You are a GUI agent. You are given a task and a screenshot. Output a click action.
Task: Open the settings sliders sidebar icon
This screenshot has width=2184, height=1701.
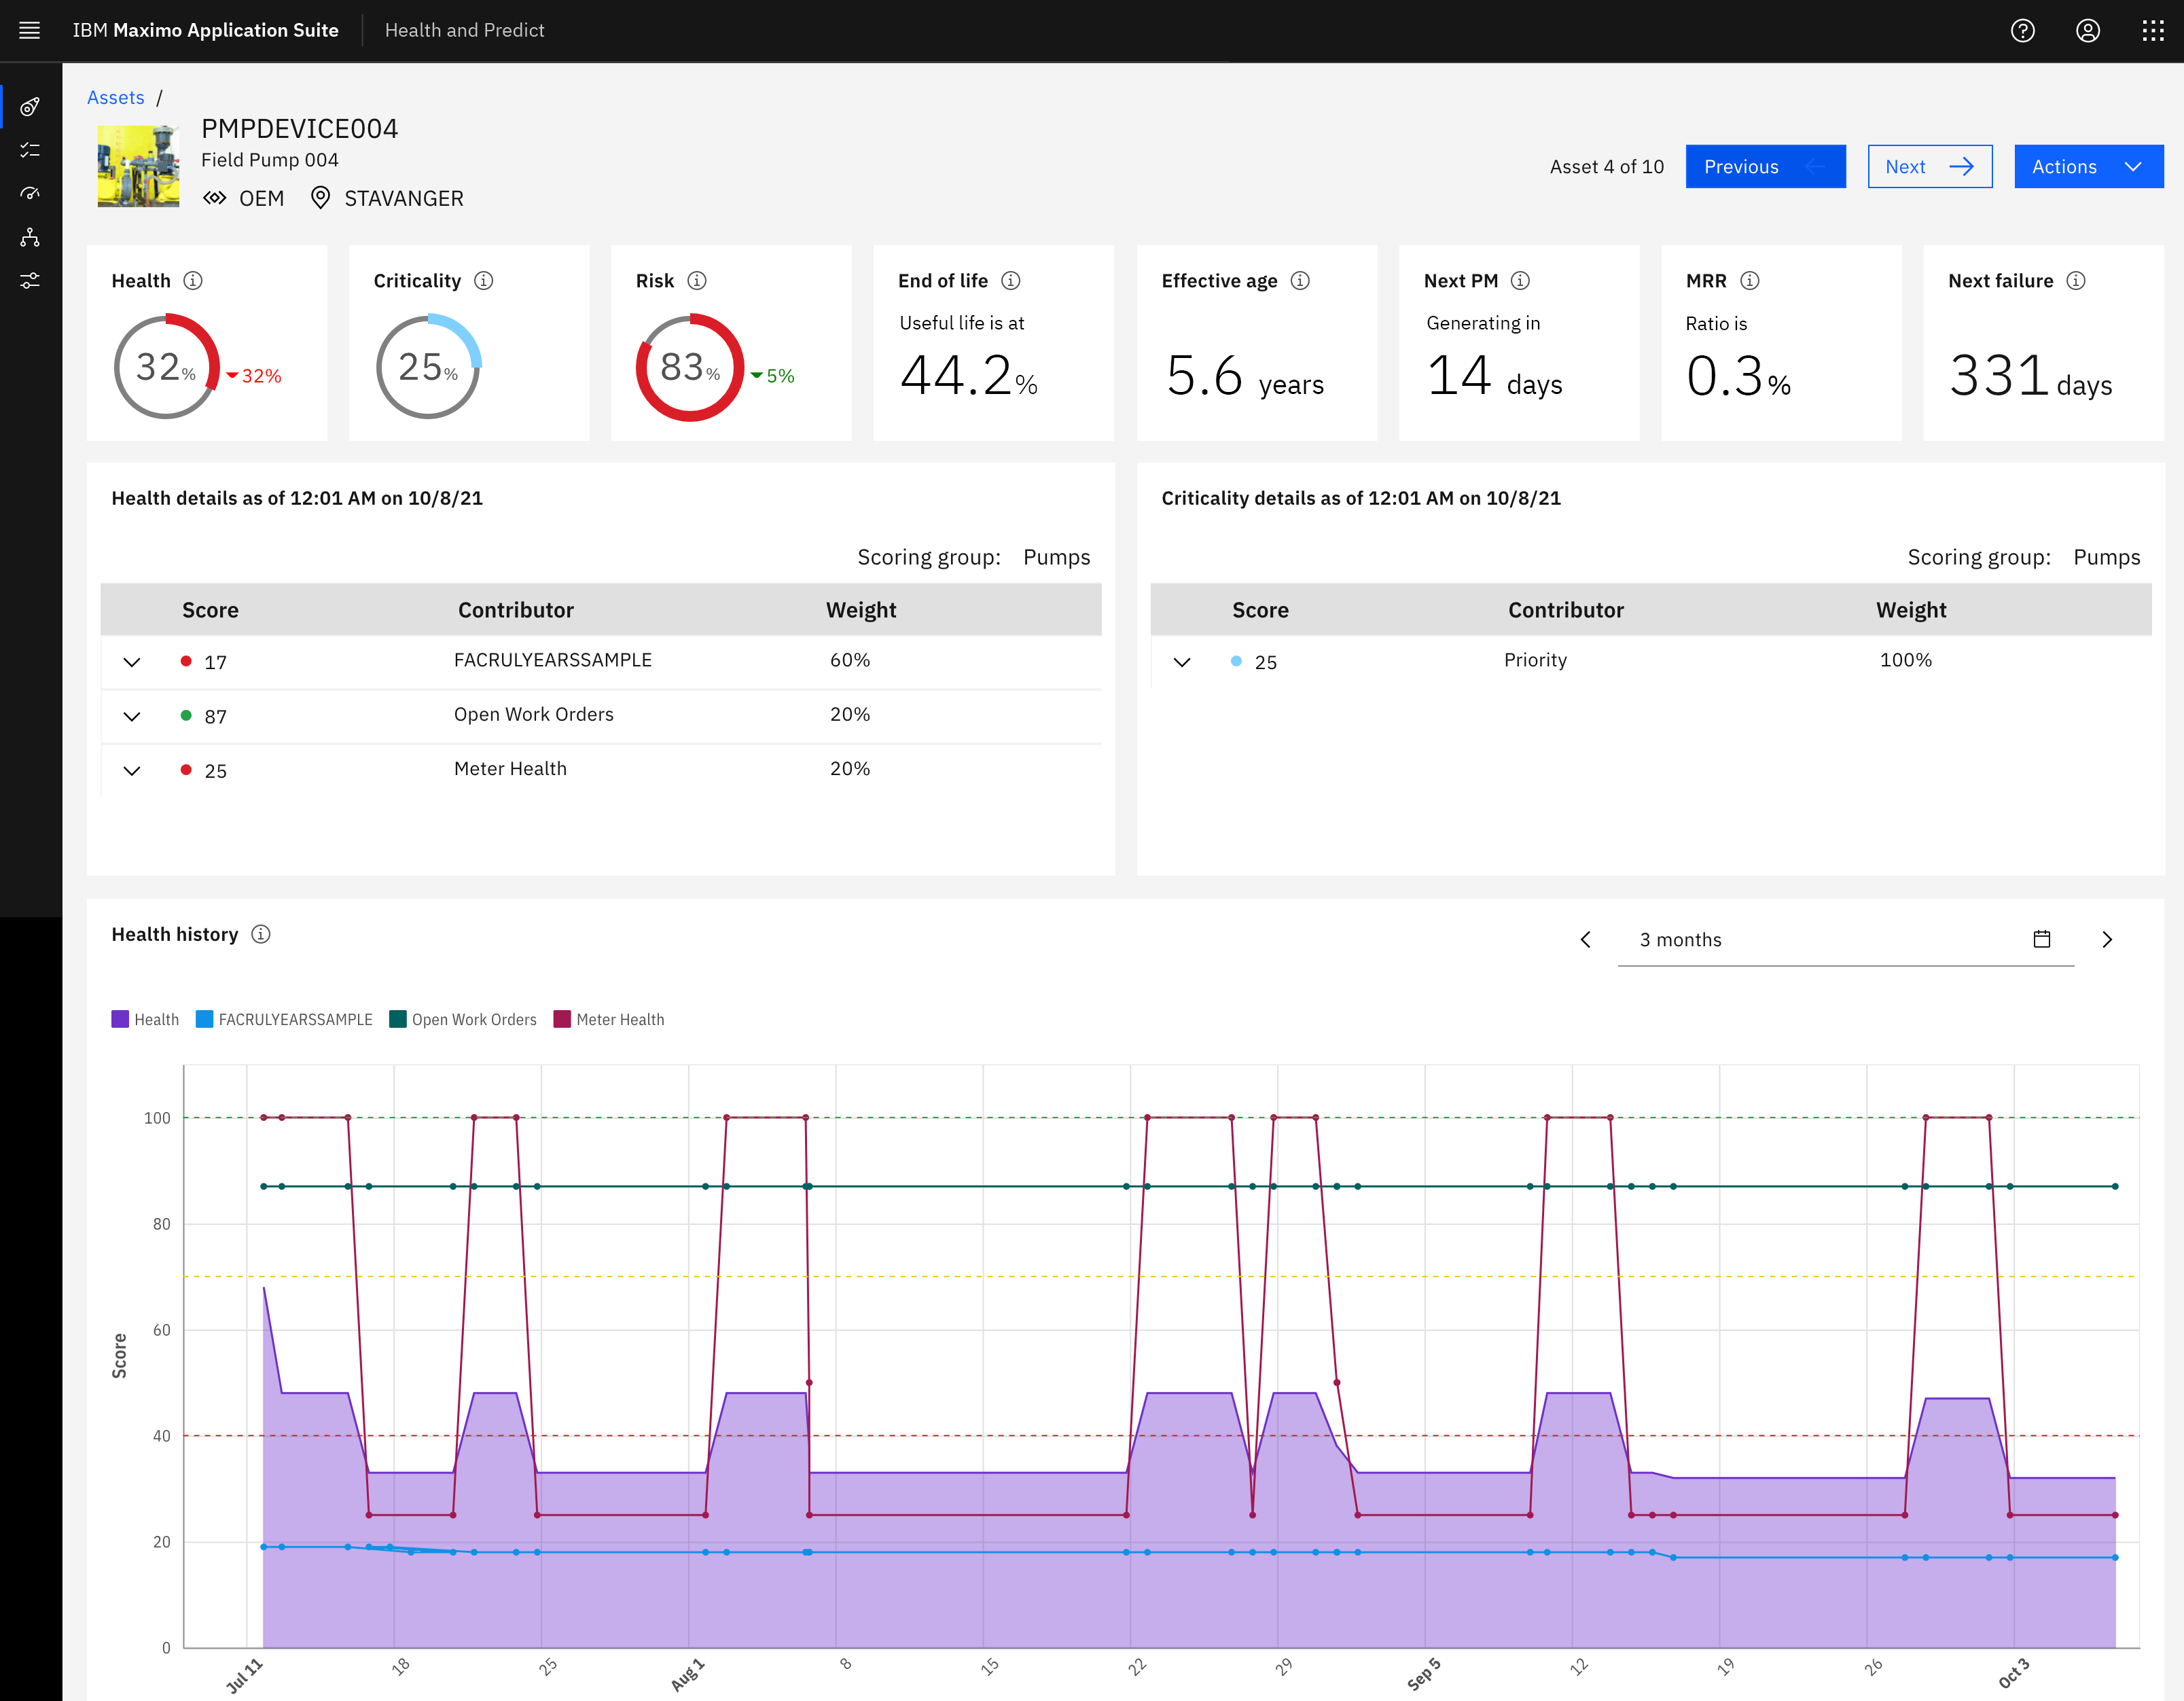30,281
